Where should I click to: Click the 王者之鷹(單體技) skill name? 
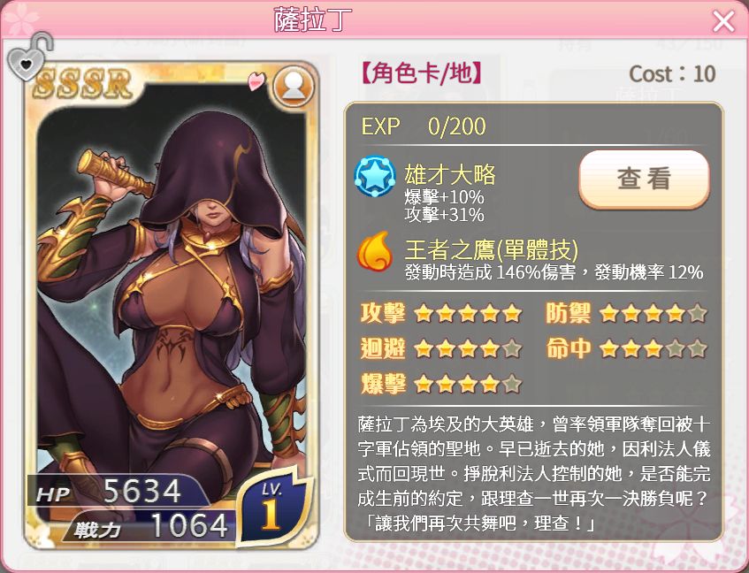pyautogui.click(x=492, y=249)
